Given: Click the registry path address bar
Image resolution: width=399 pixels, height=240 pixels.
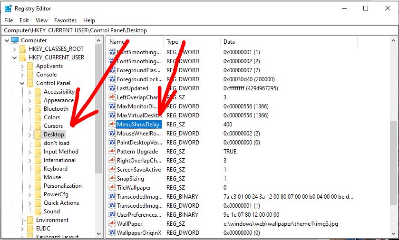Looking at the screenshot, I should [200, 30].
